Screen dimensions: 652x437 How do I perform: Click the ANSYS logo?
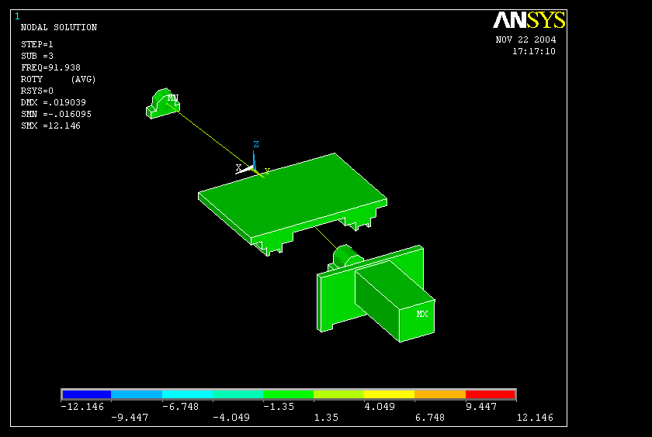pos(529,20)
